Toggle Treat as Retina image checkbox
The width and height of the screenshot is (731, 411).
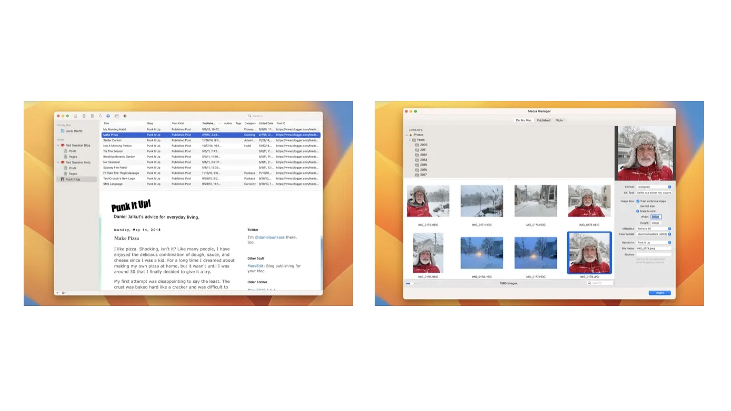click(x=638, y=201)
